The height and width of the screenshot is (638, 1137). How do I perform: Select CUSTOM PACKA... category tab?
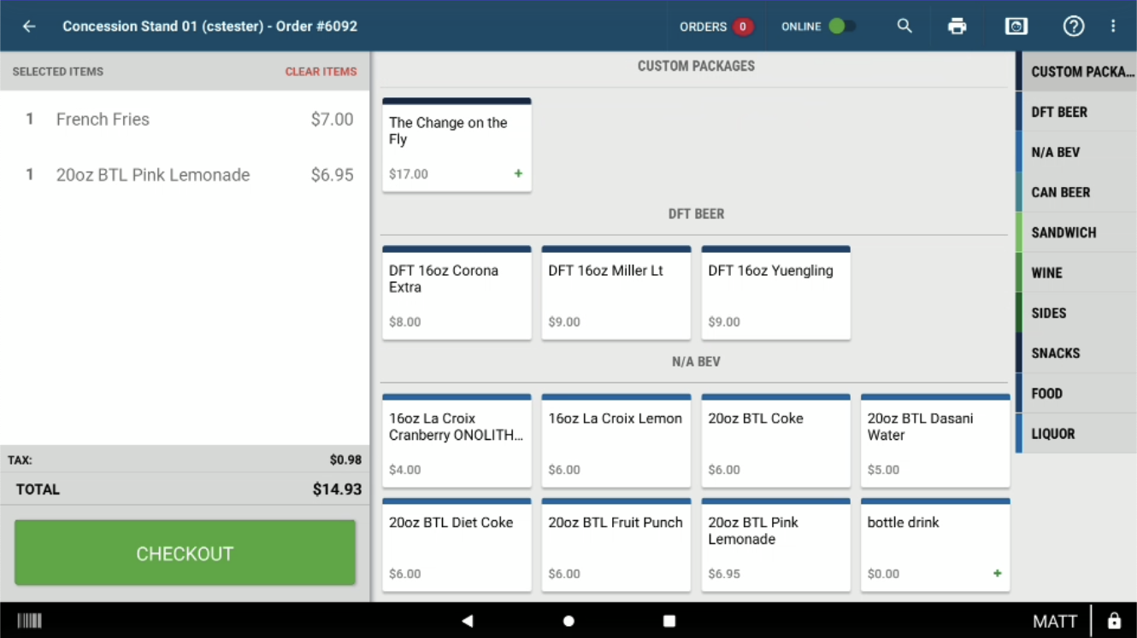tap(1076, 72)
